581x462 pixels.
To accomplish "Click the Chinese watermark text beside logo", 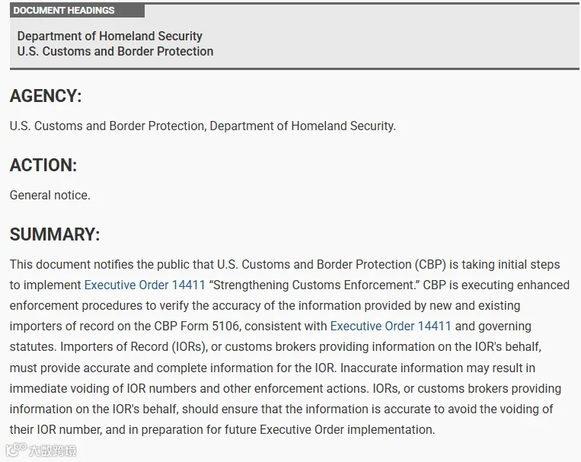I will pos(53,451).
